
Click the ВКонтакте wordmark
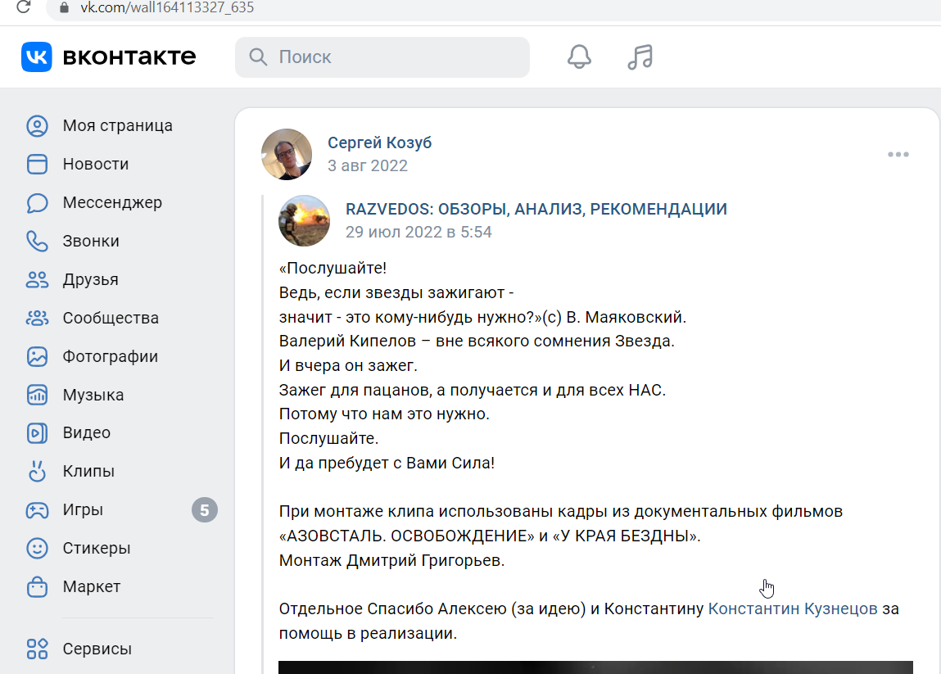coord(129,57)
